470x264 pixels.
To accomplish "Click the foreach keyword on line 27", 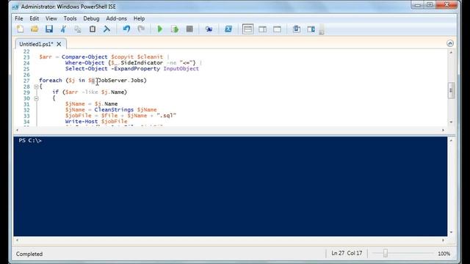I will coord(51,80).
